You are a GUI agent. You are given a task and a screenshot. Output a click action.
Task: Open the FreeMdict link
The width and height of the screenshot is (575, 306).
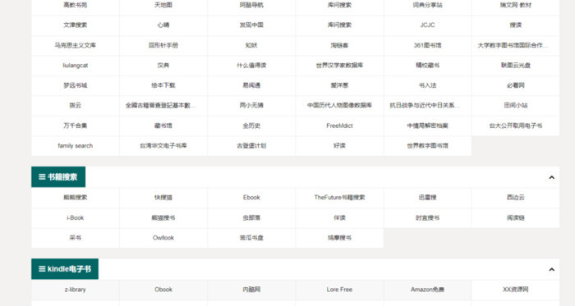[x=339, y=126]
